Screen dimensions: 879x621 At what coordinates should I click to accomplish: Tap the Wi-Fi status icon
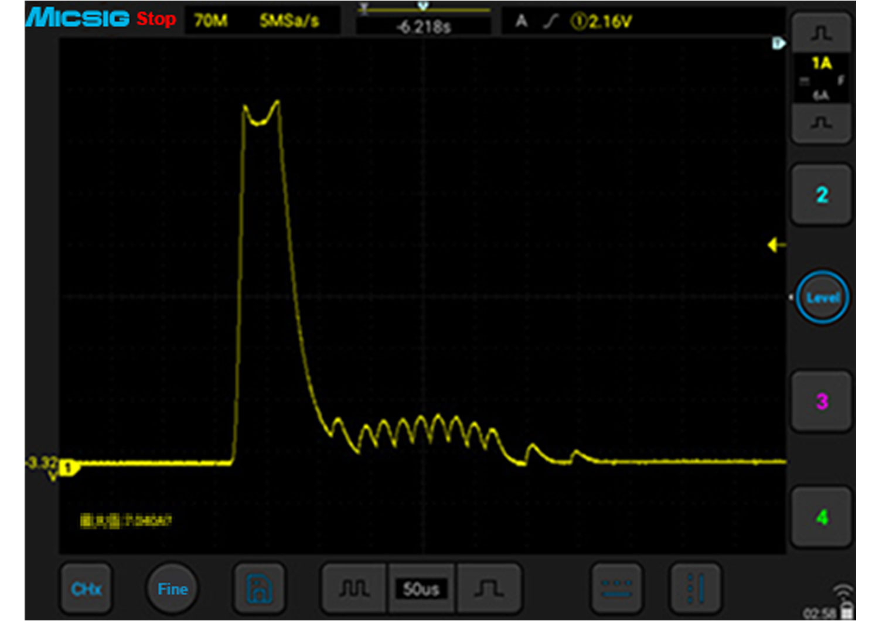click(x=843, y=591)
